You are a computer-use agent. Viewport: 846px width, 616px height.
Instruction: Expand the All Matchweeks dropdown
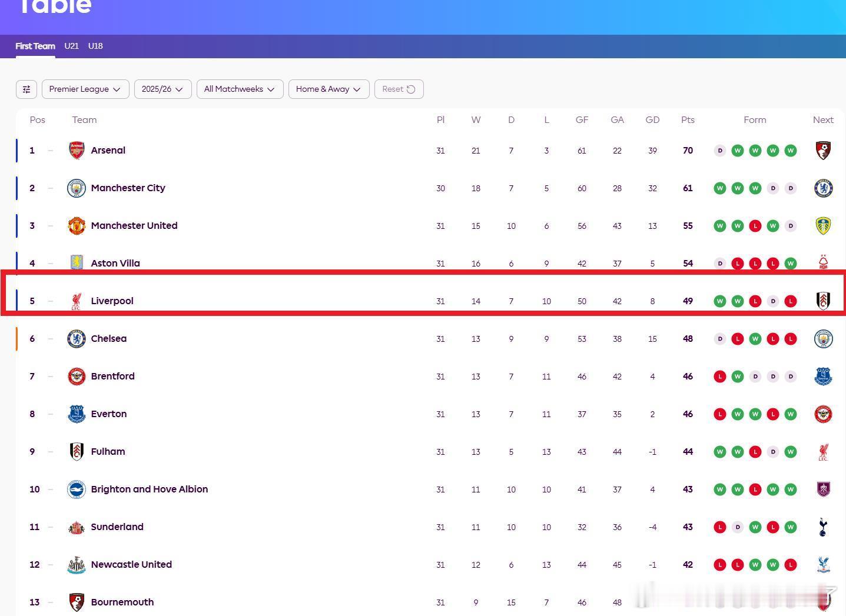coord(240,89)
